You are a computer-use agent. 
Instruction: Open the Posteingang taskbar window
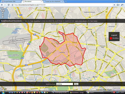click(60, 92)
